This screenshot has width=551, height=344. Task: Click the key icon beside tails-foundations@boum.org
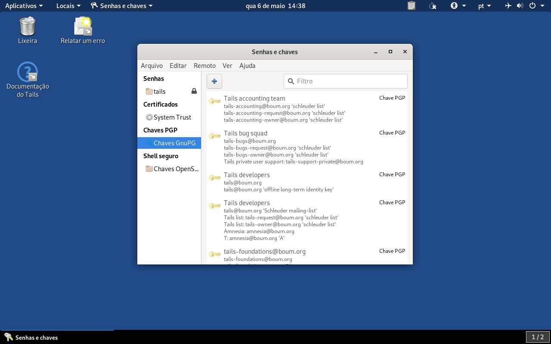click(x=214, y=255)
